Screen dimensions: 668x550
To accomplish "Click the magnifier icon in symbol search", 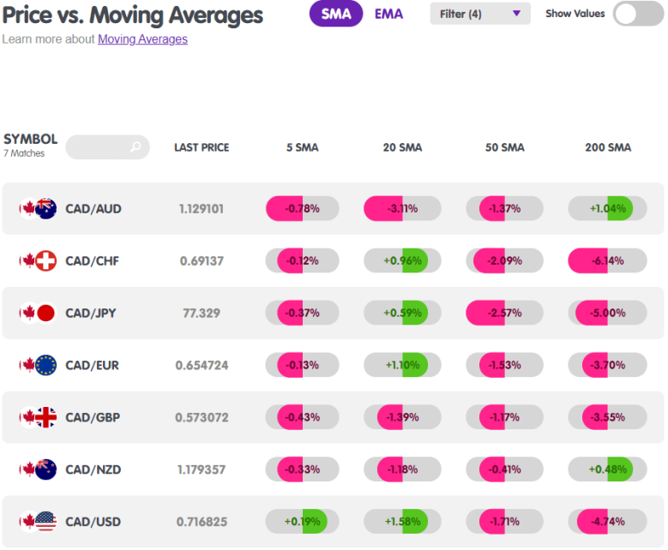I will (135, 146).
